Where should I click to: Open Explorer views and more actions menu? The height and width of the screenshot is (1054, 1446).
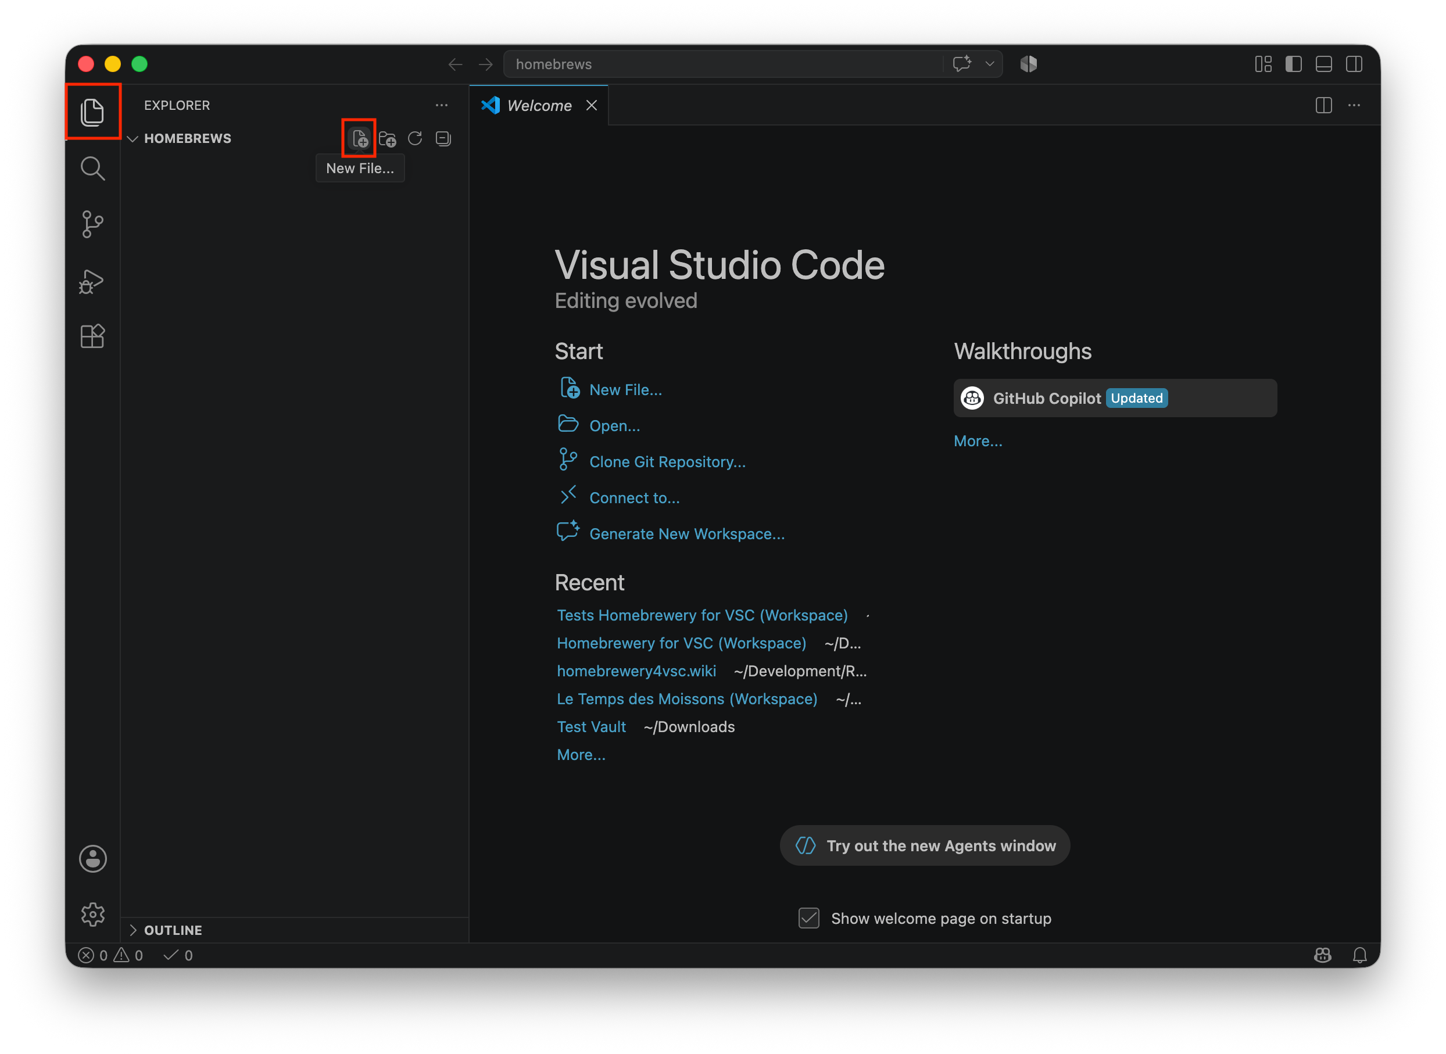point(442,105)
